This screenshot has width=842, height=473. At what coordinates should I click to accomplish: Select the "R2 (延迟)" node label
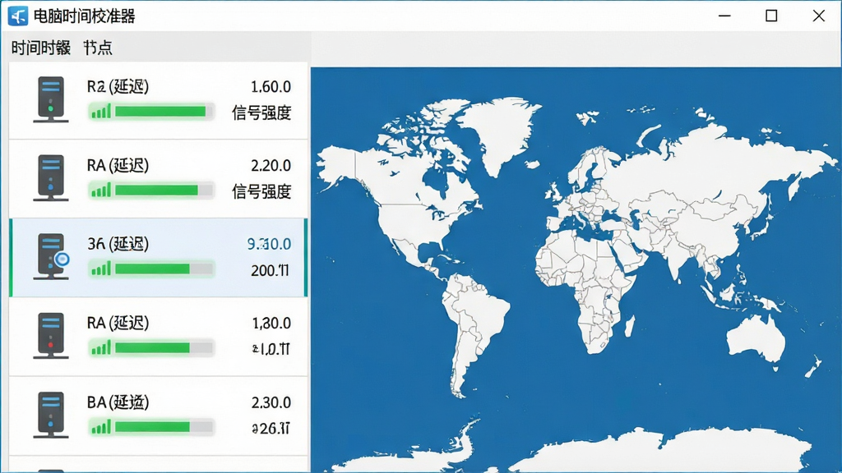118,86
